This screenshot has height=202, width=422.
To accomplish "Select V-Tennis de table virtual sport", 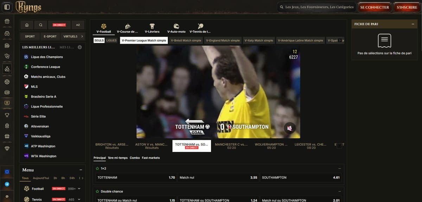I will click(200, 29).
